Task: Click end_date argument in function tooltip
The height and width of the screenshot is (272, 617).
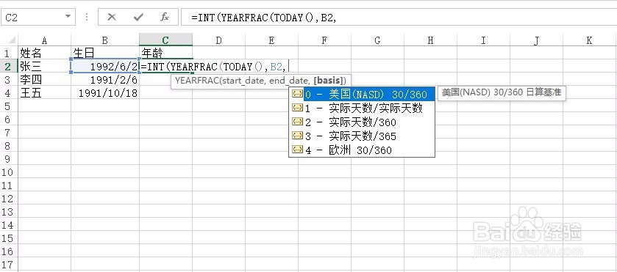Action: (289, 81)
